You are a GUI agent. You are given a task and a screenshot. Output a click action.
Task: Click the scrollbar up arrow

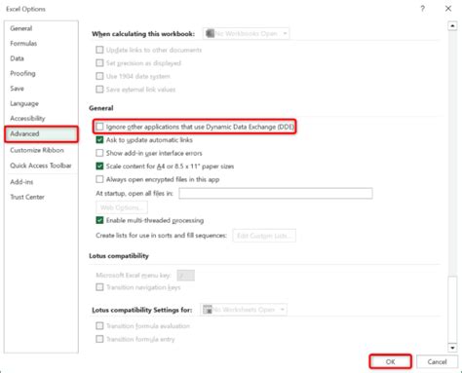pyautogui.click(x=452, y=25)
